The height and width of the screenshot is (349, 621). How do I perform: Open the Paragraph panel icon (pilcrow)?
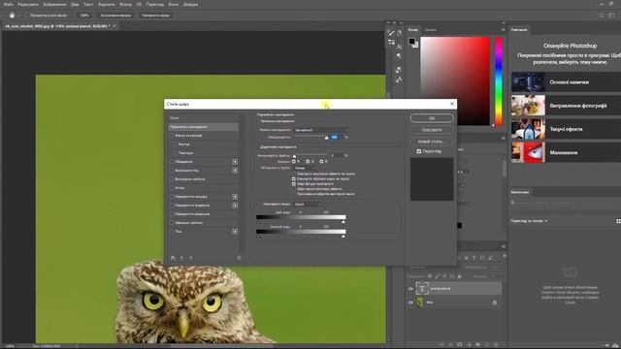[x=399, y=56]
